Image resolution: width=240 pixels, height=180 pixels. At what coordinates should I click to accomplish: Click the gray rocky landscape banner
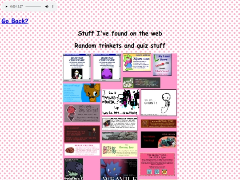[x=120, y=136]
